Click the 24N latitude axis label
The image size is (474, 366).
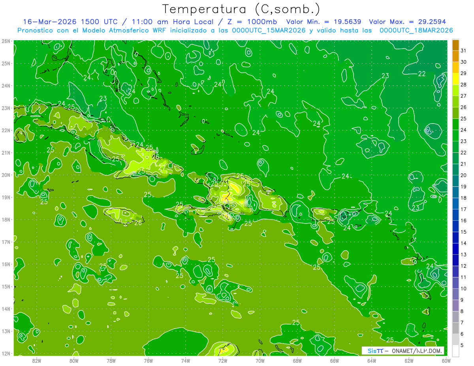6,86
